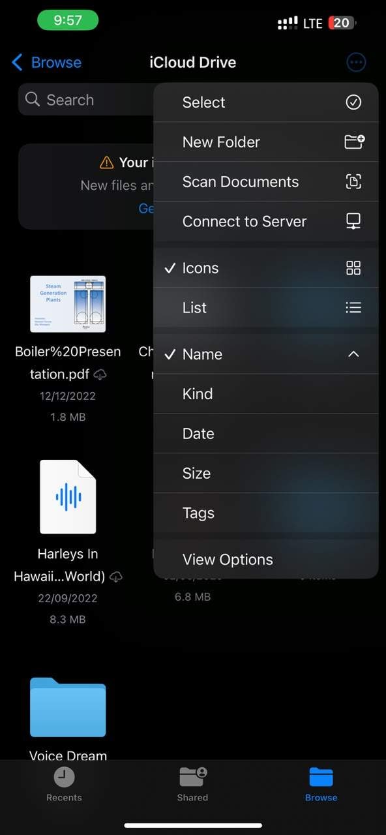The height and width of the screenshot is (835, 386).
Task: Tap the Scan Documents viewfinder icon
Action: click(x=353, y=182)
